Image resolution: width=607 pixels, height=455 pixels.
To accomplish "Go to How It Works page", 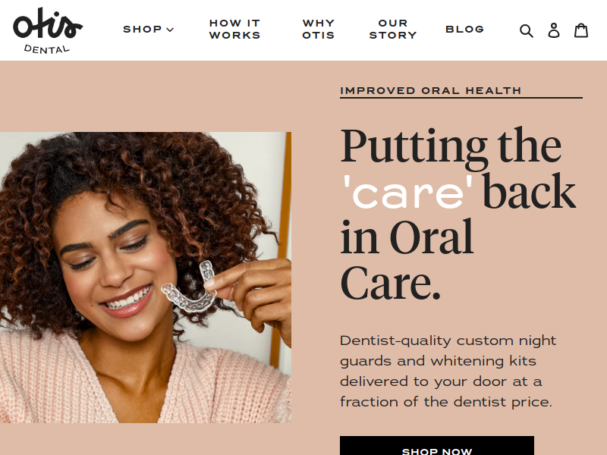I will [234, 29].
